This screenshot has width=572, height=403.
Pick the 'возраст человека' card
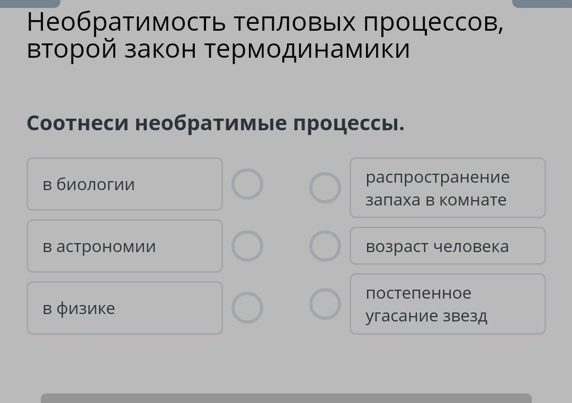(448, 246)
